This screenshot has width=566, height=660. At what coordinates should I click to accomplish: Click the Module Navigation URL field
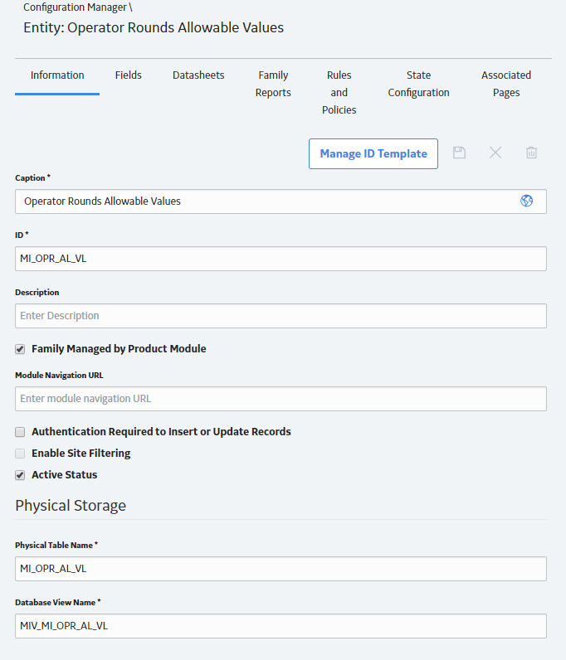[x=281, y=399]
